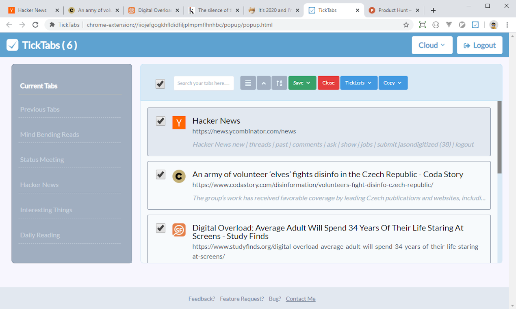Close the TickTabs browser tab
Viewport: 516px width, 309px height.
coord(358,10)
